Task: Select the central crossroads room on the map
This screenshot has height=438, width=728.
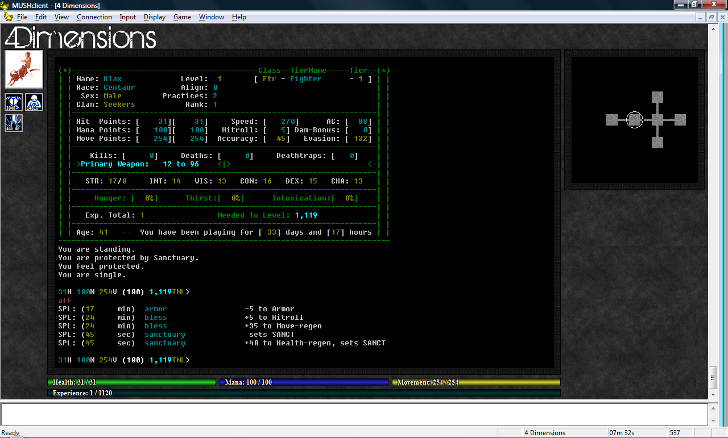Action: click(657, 120)
